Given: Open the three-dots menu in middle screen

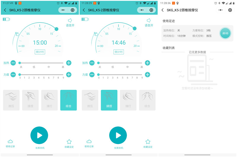Looking at the screenshot, I should (142, 10).
